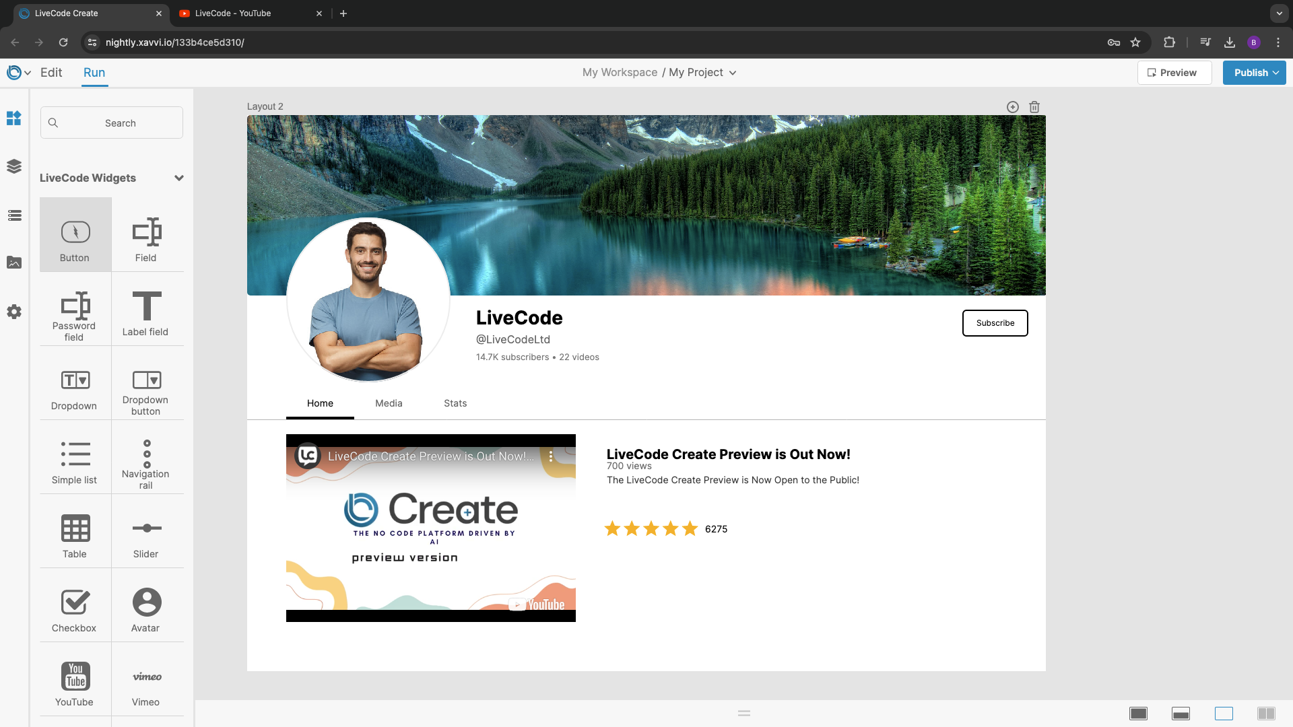Open the settings gear in sidebar
1293x727 pixels.
coord(14,312)
